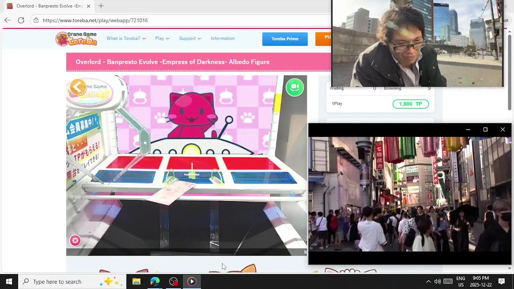Close the Overlord Banpresto browser tab
Screen dimensions: 514x289
[x=88, y=6]
